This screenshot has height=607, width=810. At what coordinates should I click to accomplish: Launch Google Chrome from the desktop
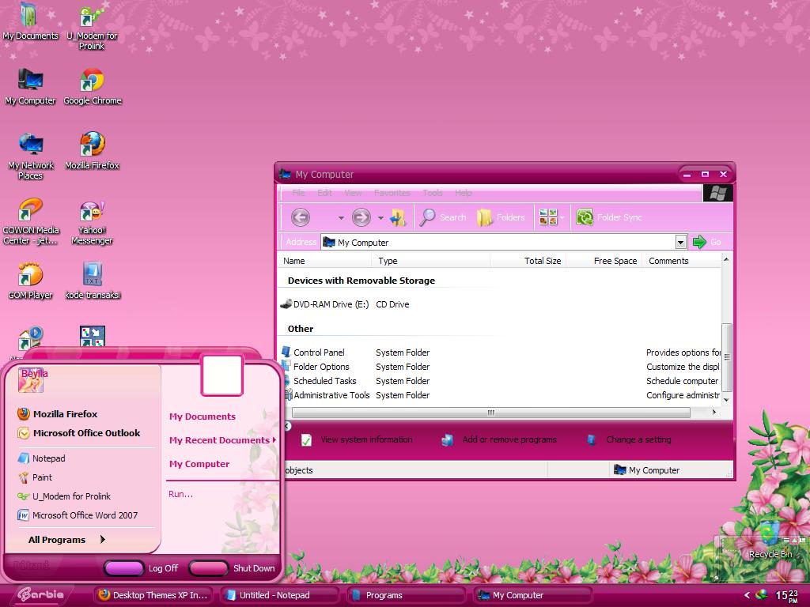click(92, 81)
